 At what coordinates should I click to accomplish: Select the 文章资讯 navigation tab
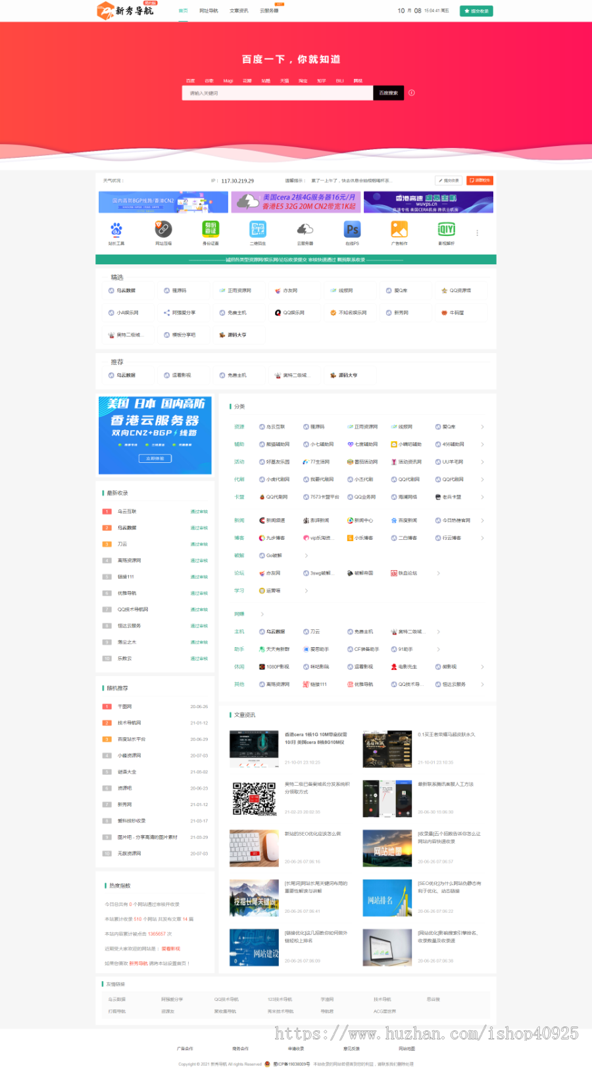point(239,11)
